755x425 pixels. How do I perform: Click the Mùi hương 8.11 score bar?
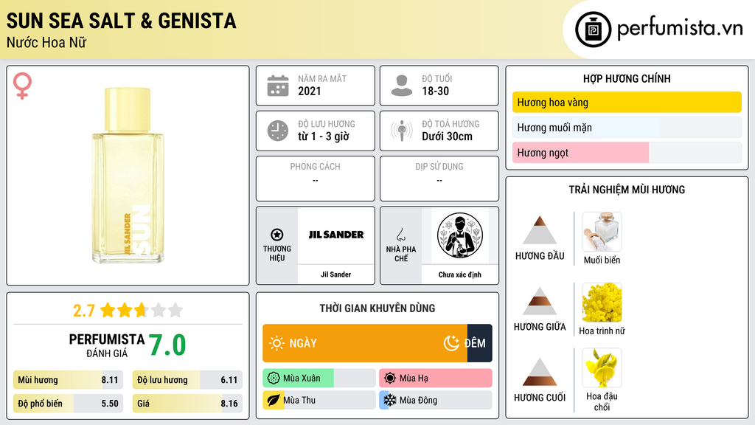pyautogui.click(x=69, y=380)
